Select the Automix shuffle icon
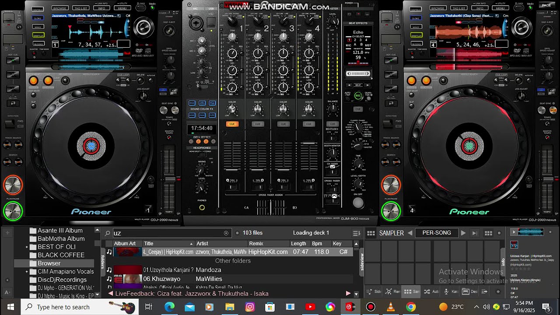560x315 pixels. (427, 291)
